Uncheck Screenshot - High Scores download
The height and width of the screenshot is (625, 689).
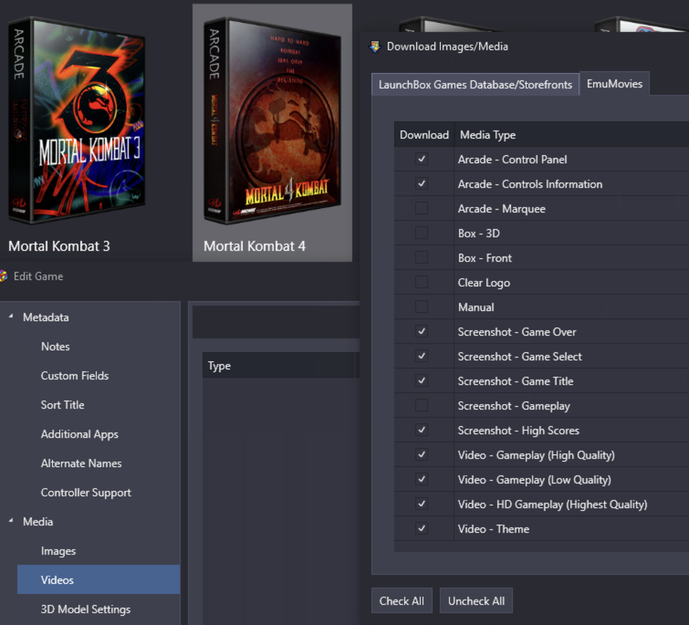[x=422, y=430]
